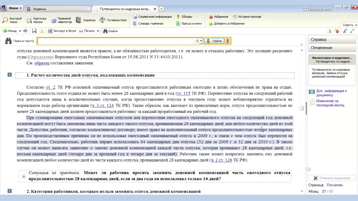Click the grey forward arrow
358x201 pixels.
(x=25, y=31)
